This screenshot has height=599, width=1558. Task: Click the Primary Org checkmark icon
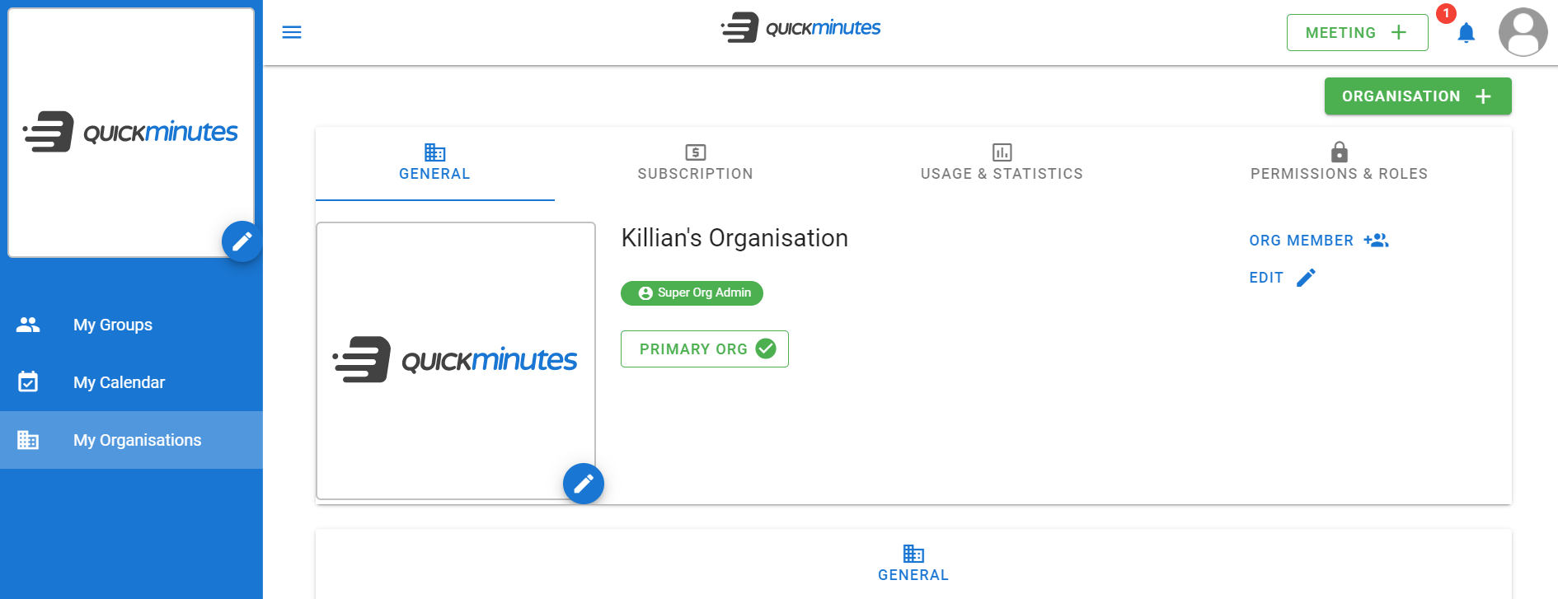click(766, 349)
